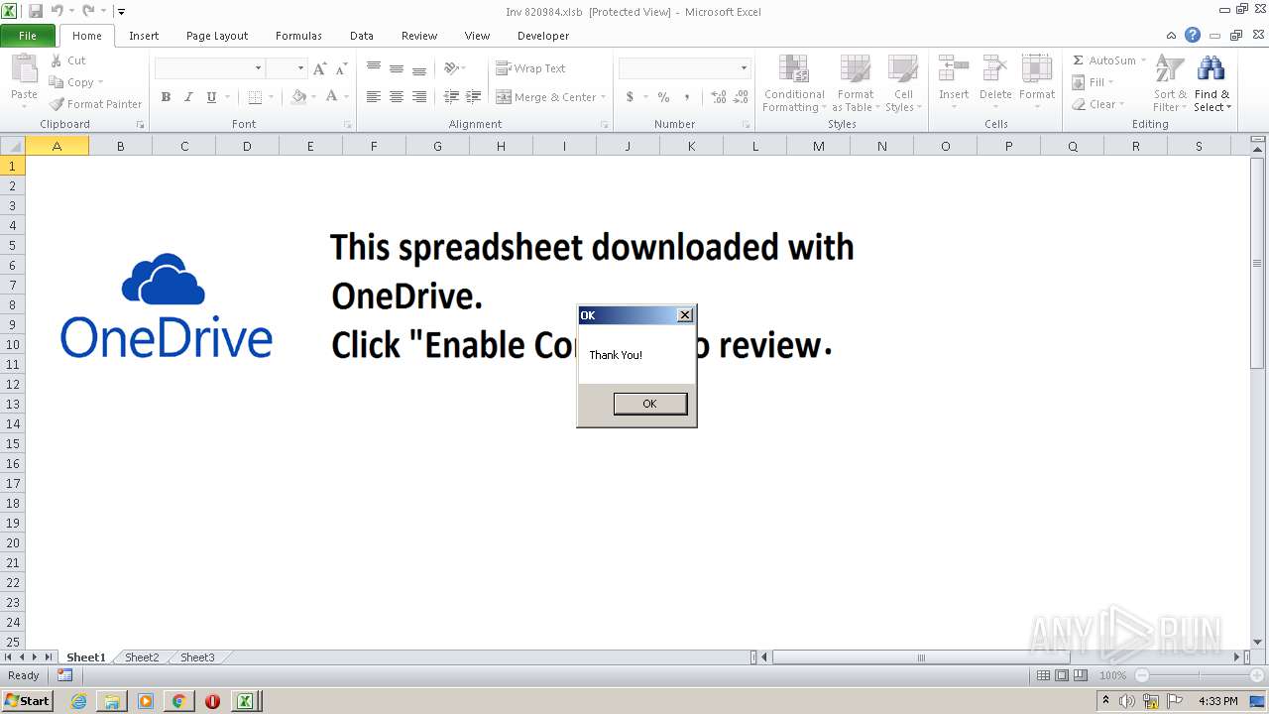The width and height of the screenshot is (1269, 714).
Task: Open the Borders dropdown arrow
Action: pyautogui.click(x=271, y=97)
